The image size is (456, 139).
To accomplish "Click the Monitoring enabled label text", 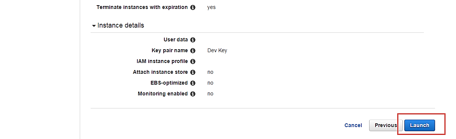I will coord(162,94).
